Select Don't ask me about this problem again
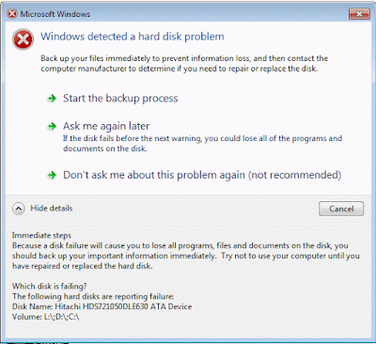Image resolution: width=376 pixels, height=344 pixels. click(202, 175)
